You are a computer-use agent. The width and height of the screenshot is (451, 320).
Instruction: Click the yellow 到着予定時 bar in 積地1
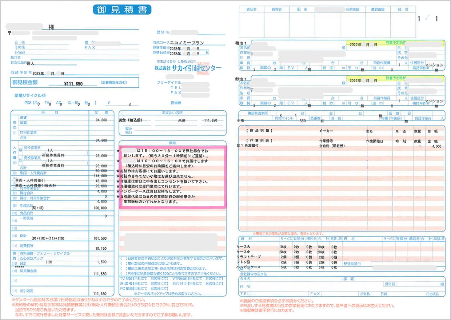pos(395,43)
